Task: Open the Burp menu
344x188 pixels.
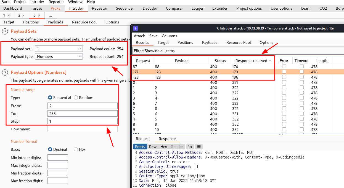Action: tap(6, 2)
